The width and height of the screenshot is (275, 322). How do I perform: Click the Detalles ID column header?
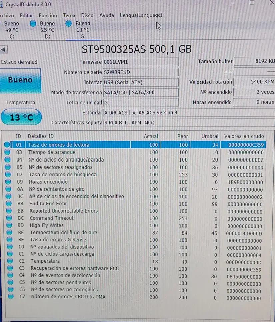click(41, 136)
